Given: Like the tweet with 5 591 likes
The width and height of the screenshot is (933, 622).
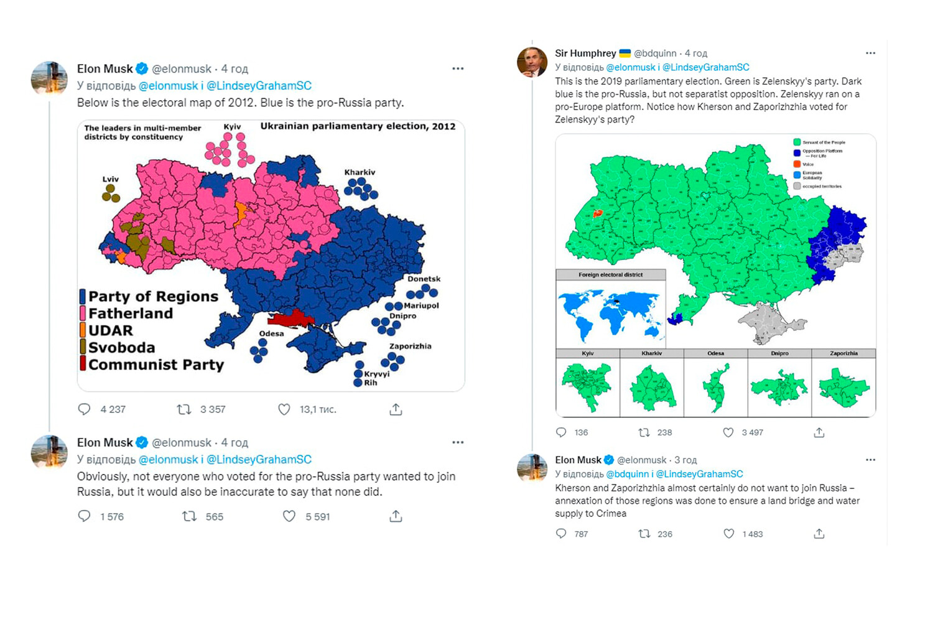Looking at the screenshot, I should pos(289,516).
